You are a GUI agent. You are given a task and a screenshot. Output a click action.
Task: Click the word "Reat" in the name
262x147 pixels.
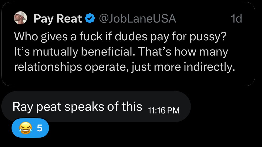coord(69,18)
